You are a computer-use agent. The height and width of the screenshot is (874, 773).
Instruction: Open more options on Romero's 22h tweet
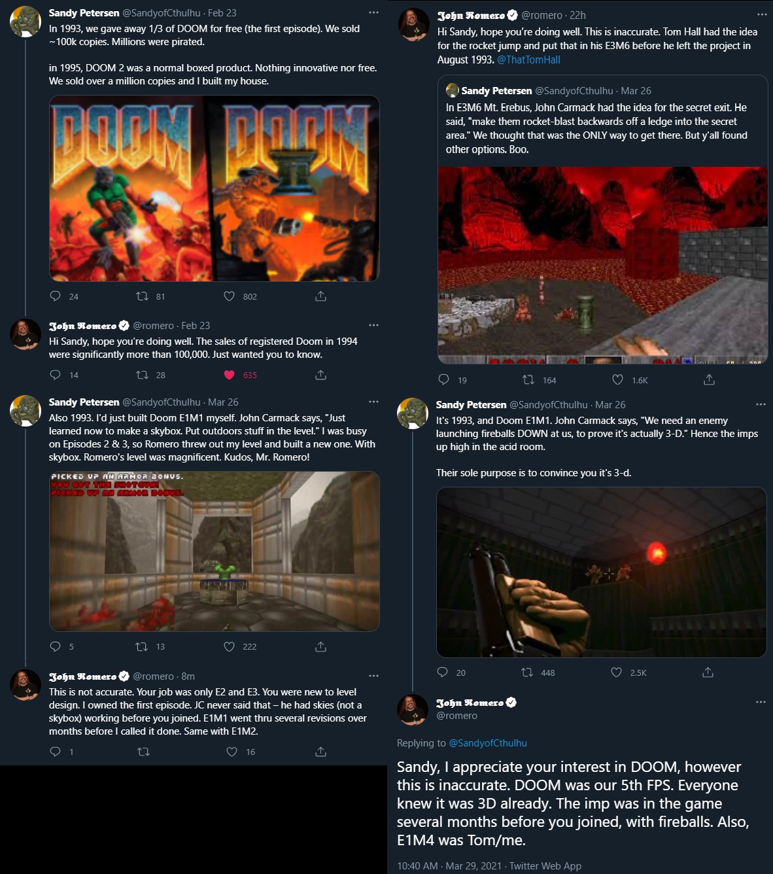762,14
